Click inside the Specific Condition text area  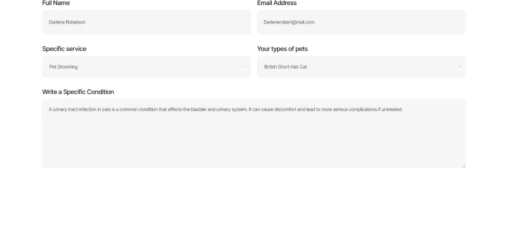point(254,133)
